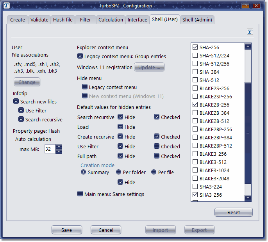Viewport: 268px width, 242px height.
Task: Toggle Checked for Create recursive row
Action: [157, 137]
